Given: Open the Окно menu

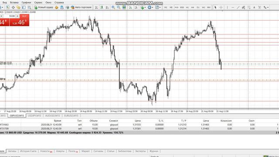Looking at the screenshot, I should point(48,3).
